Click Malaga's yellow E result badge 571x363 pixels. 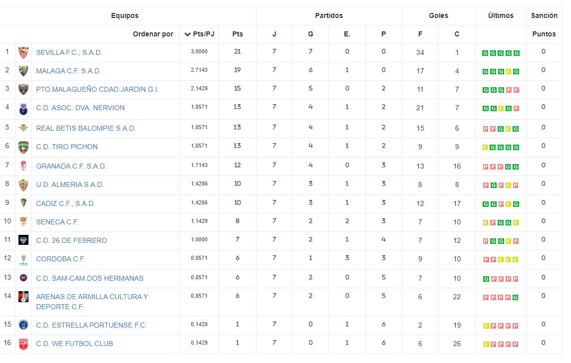pyautogui.click(x=509, y=72)
